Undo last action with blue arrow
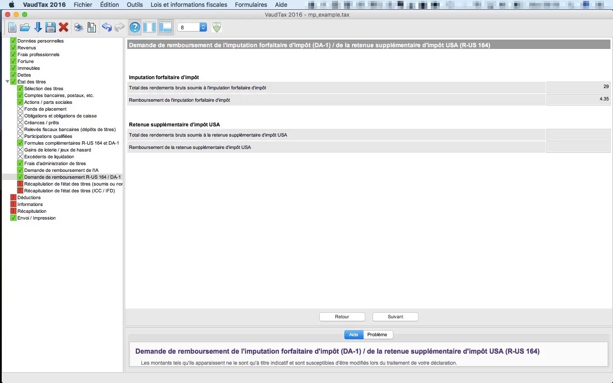This screenshot has width=613, height=383. click(107, 28)
